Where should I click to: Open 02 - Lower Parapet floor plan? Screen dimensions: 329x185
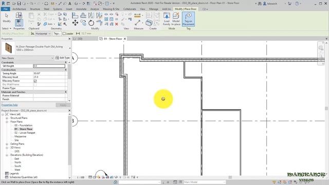[25, 133]
